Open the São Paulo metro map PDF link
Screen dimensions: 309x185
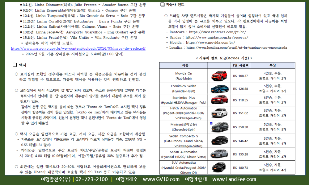click(78, 48)
